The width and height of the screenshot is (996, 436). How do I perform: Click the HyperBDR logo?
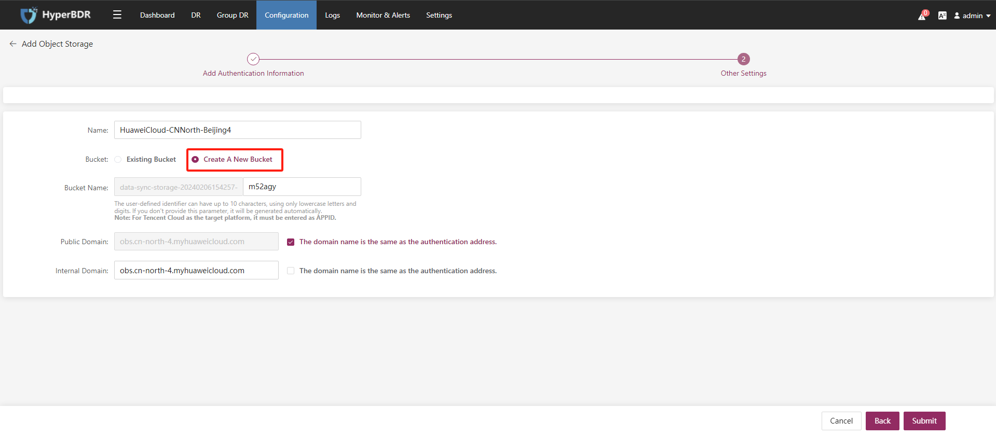tap(55, 15)
